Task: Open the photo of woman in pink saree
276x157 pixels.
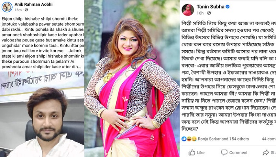Action: (x=132, y=78)
